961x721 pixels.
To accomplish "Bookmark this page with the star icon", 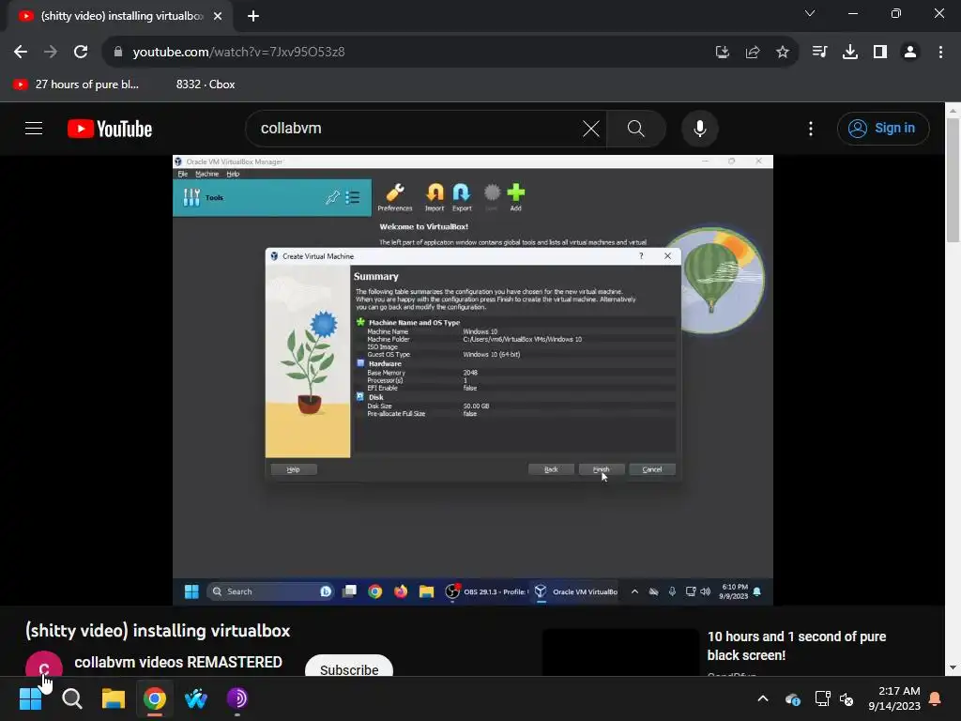I will [783, 53].
